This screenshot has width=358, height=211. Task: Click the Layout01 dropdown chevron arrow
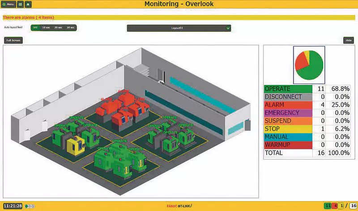228,28
